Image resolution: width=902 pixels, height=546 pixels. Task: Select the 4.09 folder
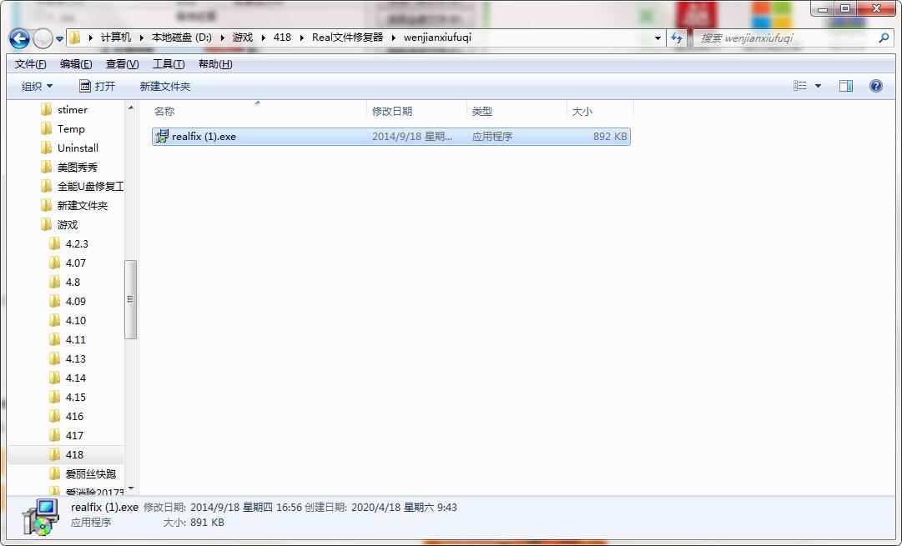[x=75, y=301]
